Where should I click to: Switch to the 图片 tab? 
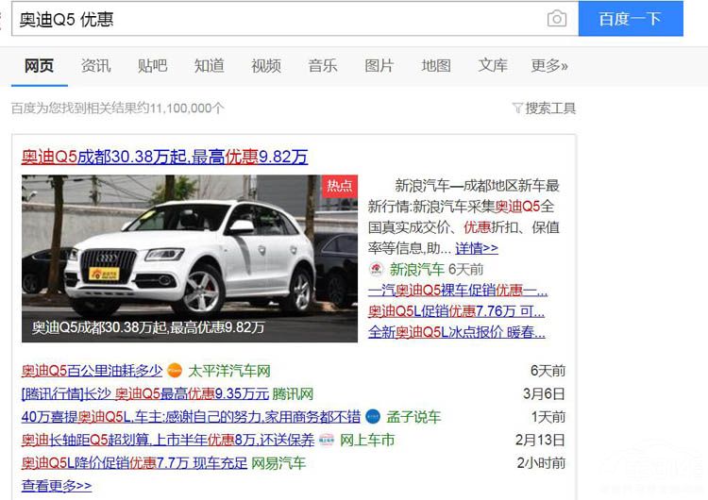pyautogui.click(x=379, y=66)
